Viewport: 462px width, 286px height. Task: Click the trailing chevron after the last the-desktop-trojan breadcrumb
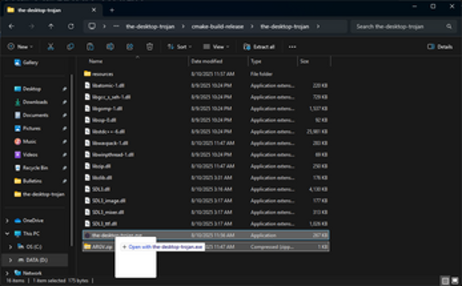[x=318, y=27]
